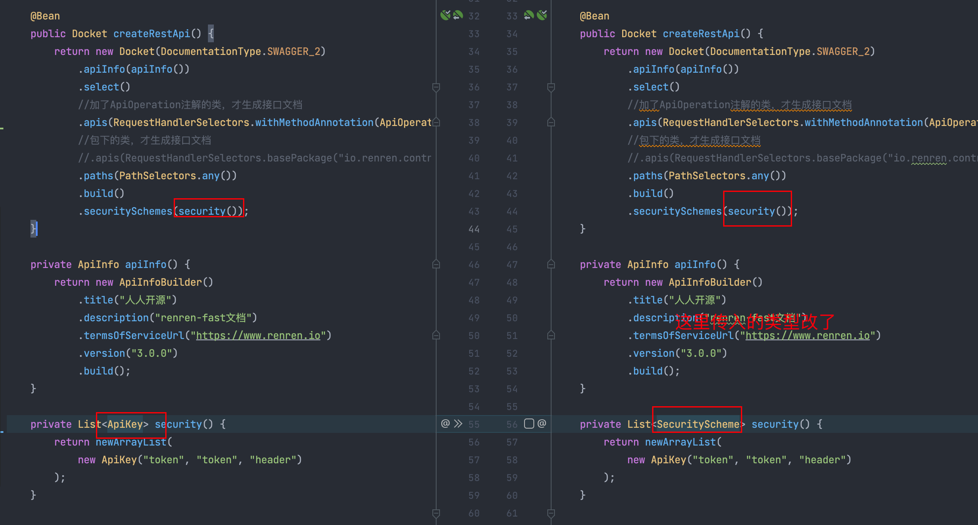Click right pane comment about ApiOperation注解的类
This screenshot has height=525, width=978.
click(x=740, y=105)
